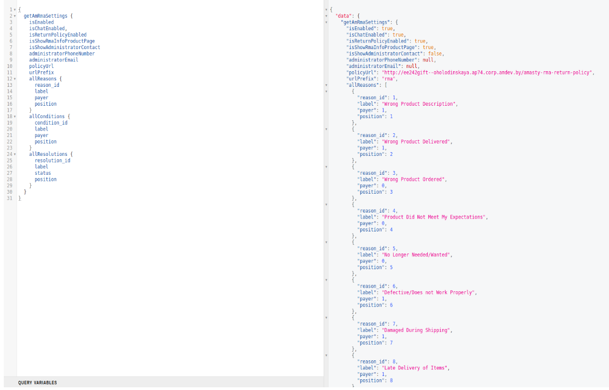Fold the "Damaged During Shipping" reason object

tap(326, 318)
